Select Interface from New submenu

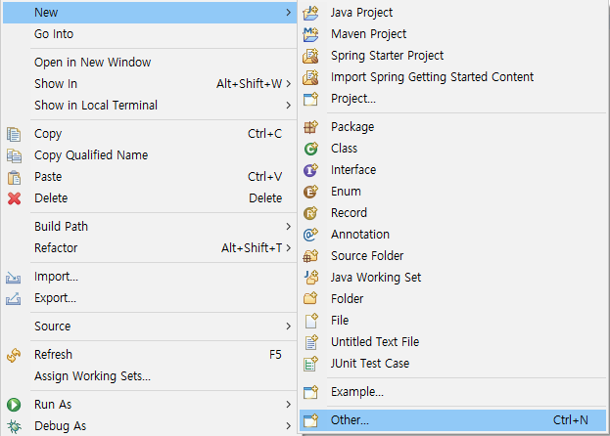[452, 170]
